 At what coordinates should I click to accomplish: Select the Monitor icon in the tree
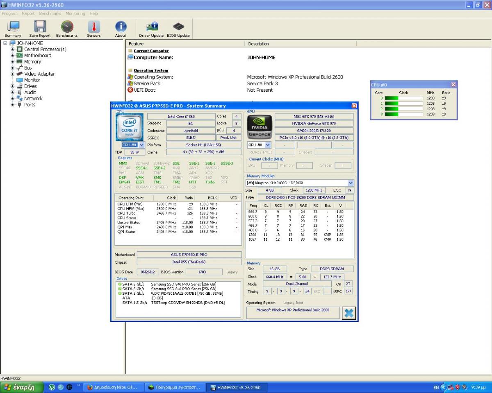[19, 80]
